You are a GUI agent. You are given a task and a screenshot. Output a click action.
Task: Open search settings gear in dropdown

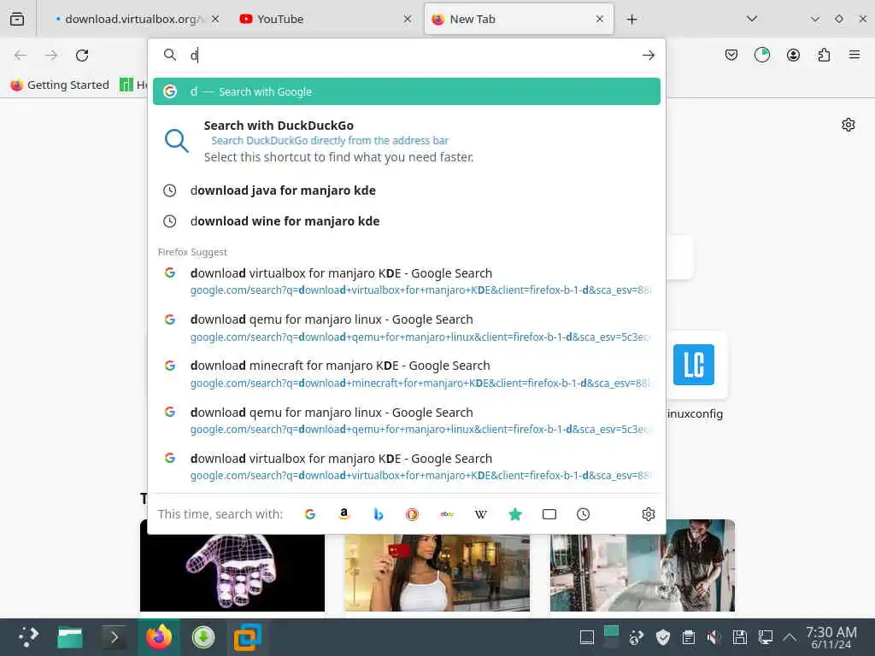[648, 513]
